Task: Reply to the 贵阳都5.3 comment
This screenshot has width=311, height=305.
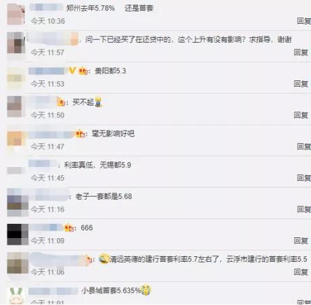Action: click(x=301, y=84)
